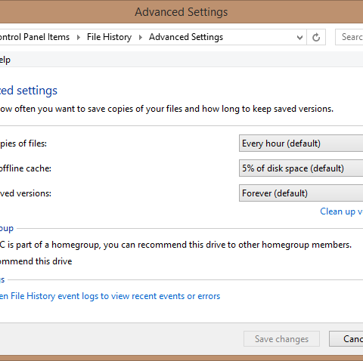Open the Forever (default) dropdown
This screenshot has height=361, width=363.
(301, 193)
